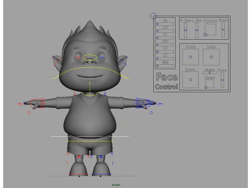Select the MM phoneme slider handle
The height and width of the screenshot is (188, 251).
point(157,66)
